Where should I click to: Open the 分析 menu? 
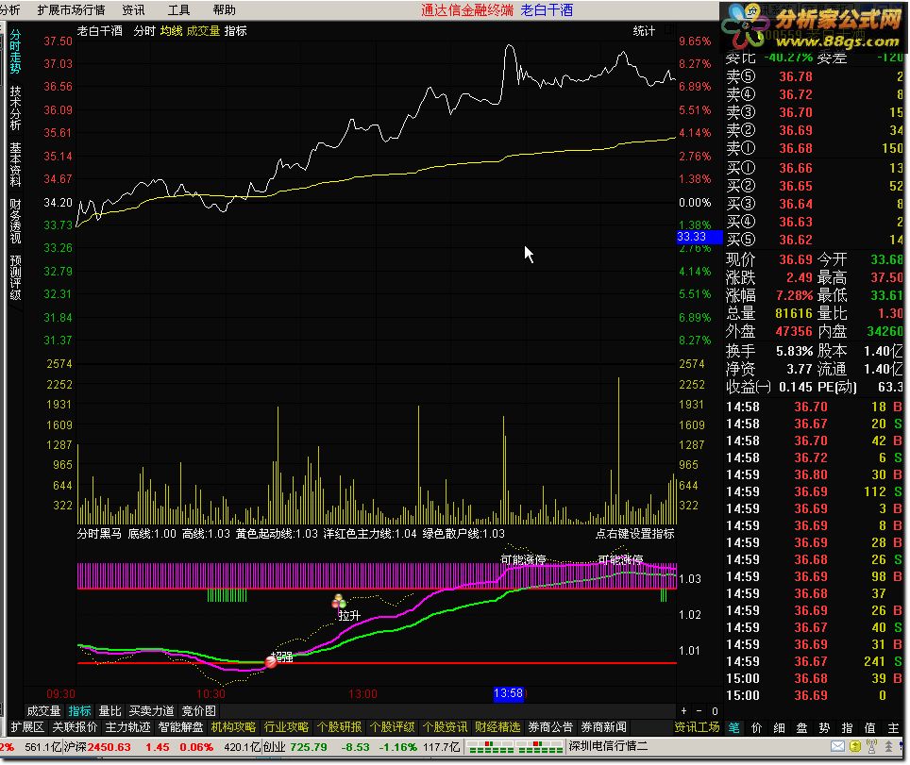(x=9, y=9)
